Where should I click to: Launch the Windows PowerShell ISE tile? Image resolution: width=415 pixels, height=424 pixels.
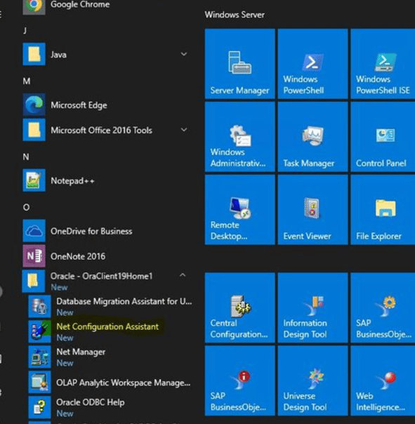383,64
